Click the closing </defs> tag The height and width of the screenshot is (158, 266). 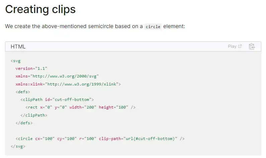coord(24,123)
